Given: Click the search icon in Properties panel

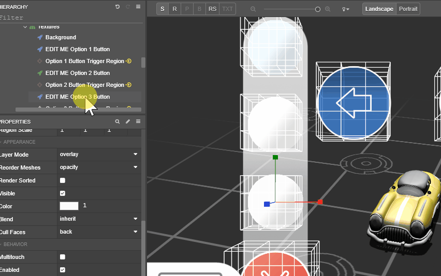Looking at the screenshot, I should click(x=117, y=121).
